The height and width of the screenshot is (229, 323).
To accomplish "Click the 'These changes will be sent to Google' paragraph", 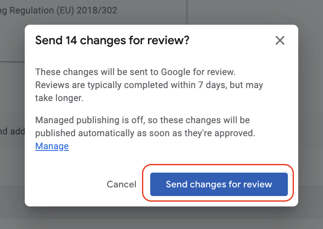I will point(149,85).
